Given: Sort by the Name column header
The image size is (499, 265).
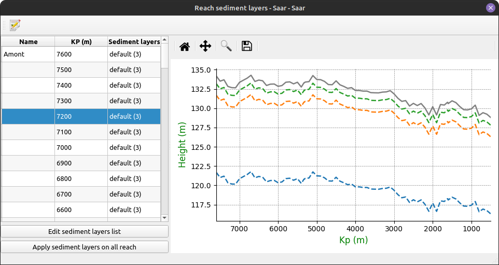Looking at the screenshot, I should 29,41.
